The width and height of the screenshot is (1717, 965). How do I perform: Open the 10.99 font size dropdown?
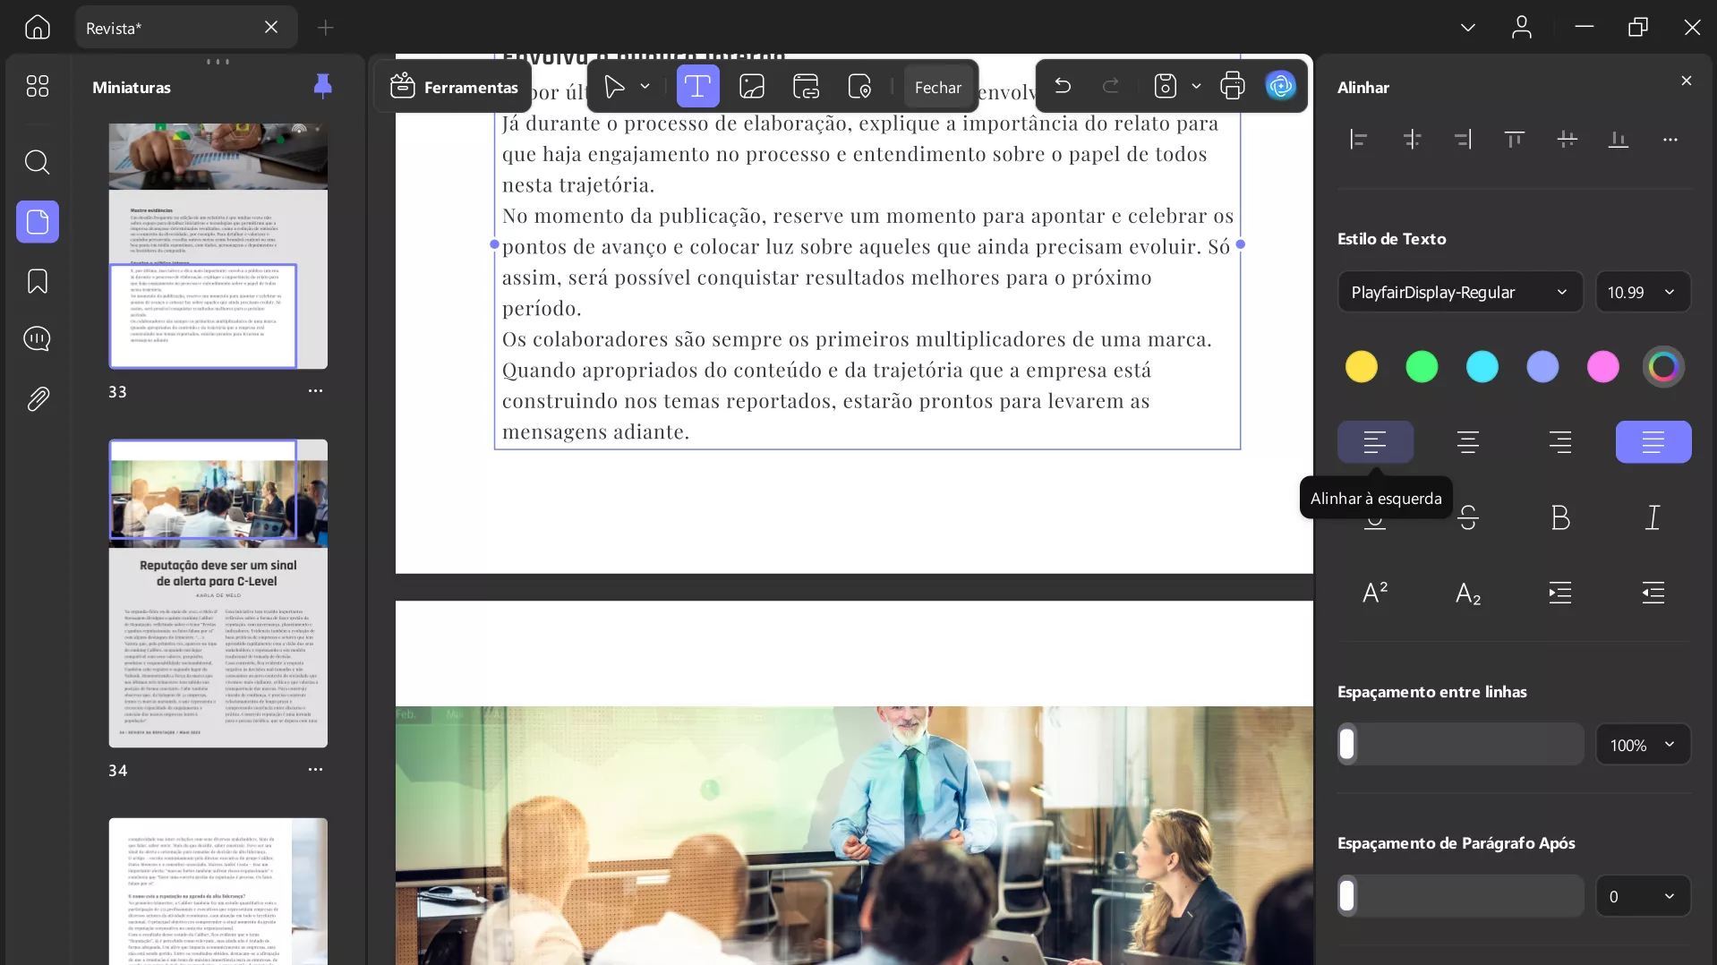click(1643, 292)
